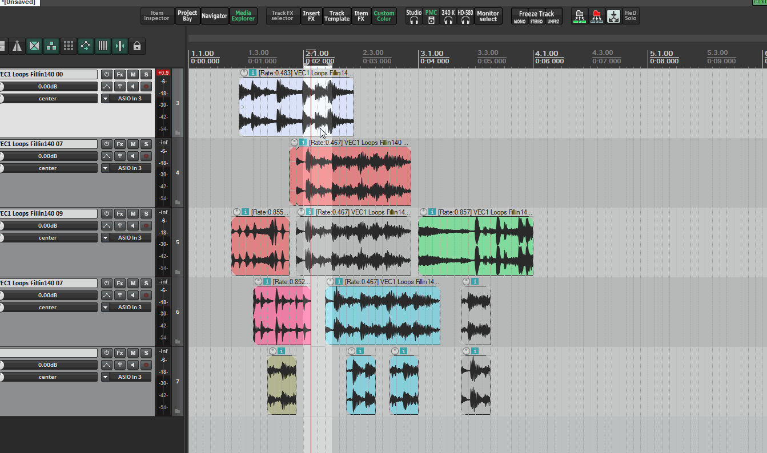Screen dimensions: 767x453
Task: Open the ASIO In 3 input selector on track 7
Action: click(131, 377)
